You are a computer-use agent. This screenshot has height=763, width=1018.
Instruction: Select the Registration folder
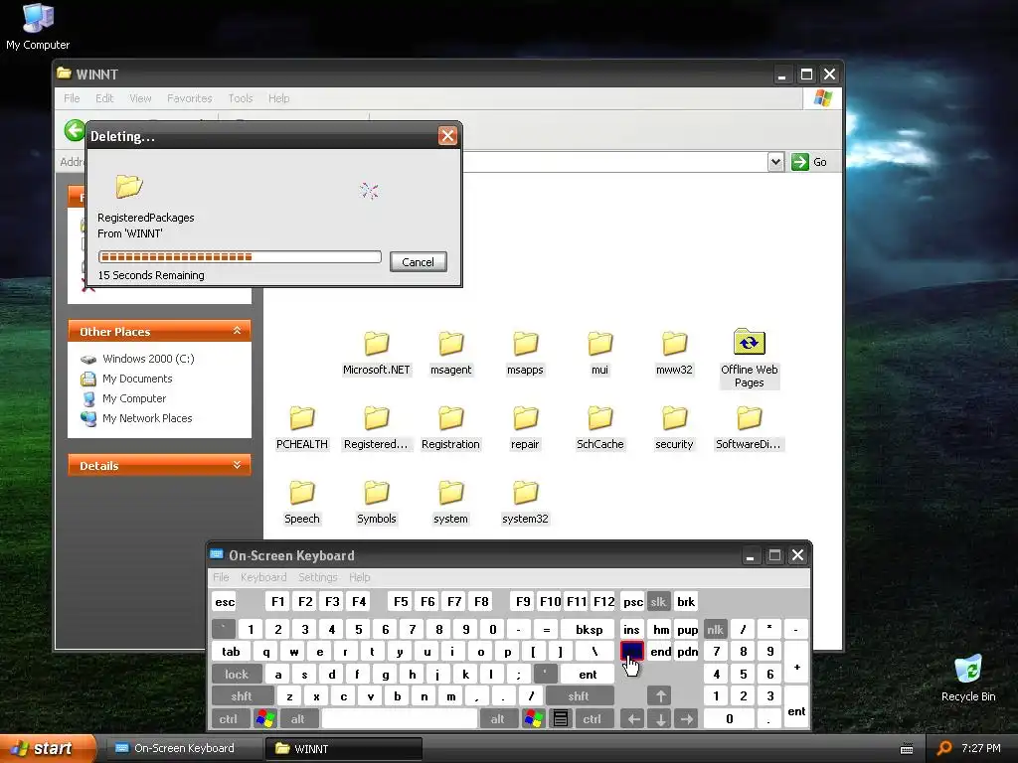click(450, 428)
